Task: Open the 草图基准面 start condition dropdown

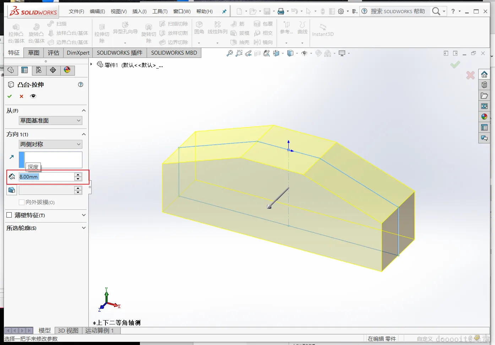Action: click(50, 121)
